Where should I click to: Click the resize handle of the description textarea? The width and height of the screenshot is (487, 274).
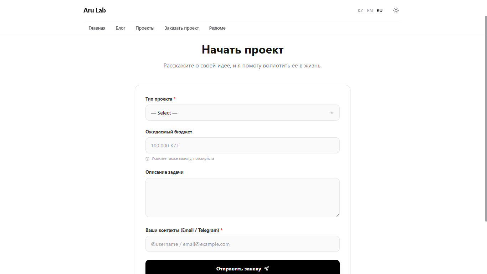click(337, 215)
